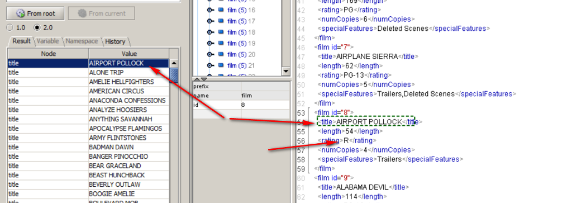The width and height of the screenshot is (572, 203).
Task: Select film (5) 18 label in tree
Action: coord(241,32)
